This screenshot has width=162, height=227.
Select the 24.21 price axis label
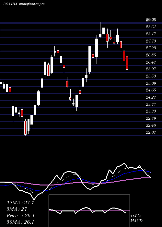pyautogui.click(x=151, y=97)
